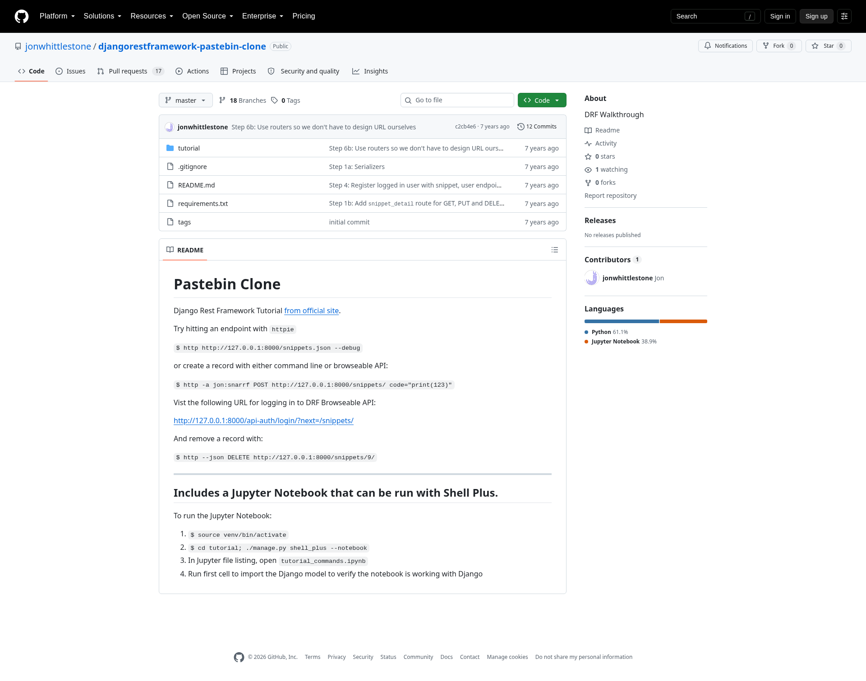The image size is (866, 681).
Task: Click the tags file icon
Action: click(170, 222)
